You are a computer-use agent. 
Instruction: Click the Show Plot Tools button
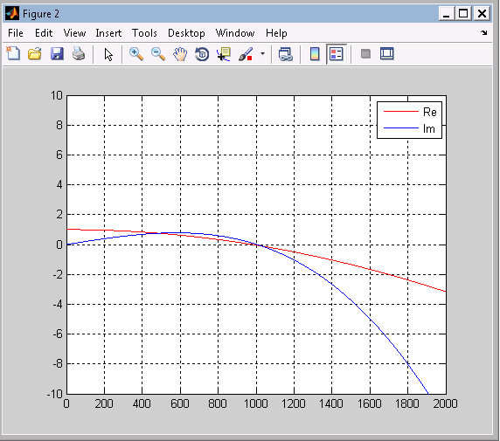(387, 53)
